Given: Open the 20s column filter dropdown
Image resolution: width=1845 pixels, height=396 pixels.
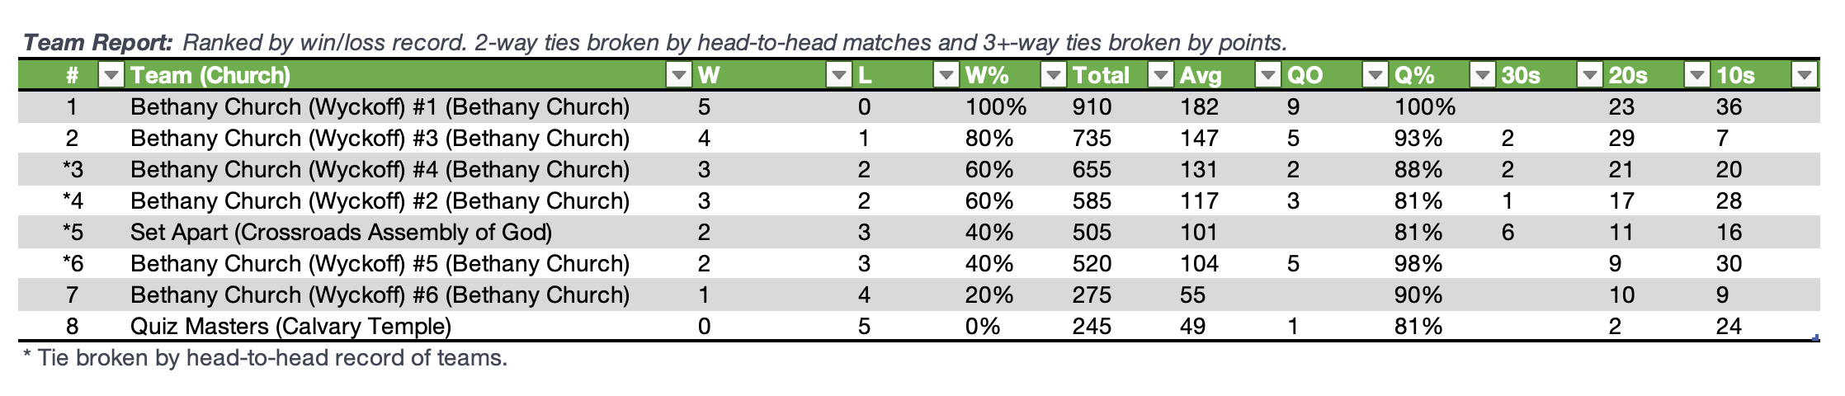Looking at the screenshot, I should click(1696, 76).
